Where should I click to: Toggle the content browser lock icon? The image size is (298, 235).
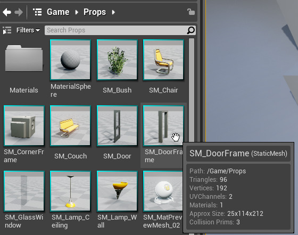coord(191,12)
